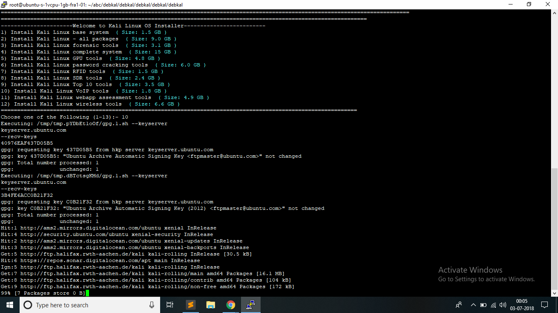Click the 99% Packages store progress line
Screen dimensions: 558x313
point(43,293)
